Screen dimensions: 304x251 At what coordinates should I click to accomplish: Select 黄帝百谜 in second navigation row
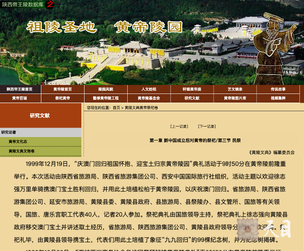pyautogui.click(x=20, y=98)
